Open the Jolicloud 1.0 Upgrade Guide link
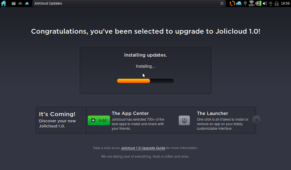This screenshot has height=170, width=291. (143, 148)
